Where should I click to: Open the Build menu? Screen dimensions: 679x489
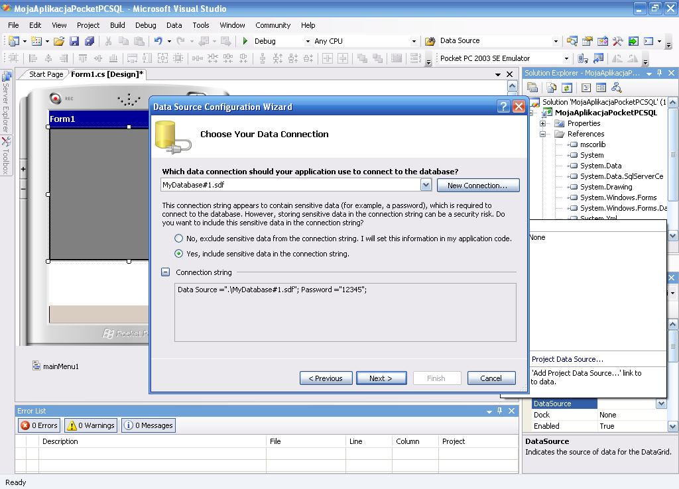(x=117, y=25)
